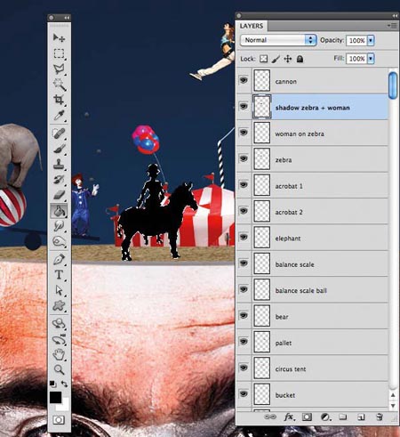Hide the shadow zebra + woman layer
The height and width of the screenshot is (437, 400).
coord(244,106)
